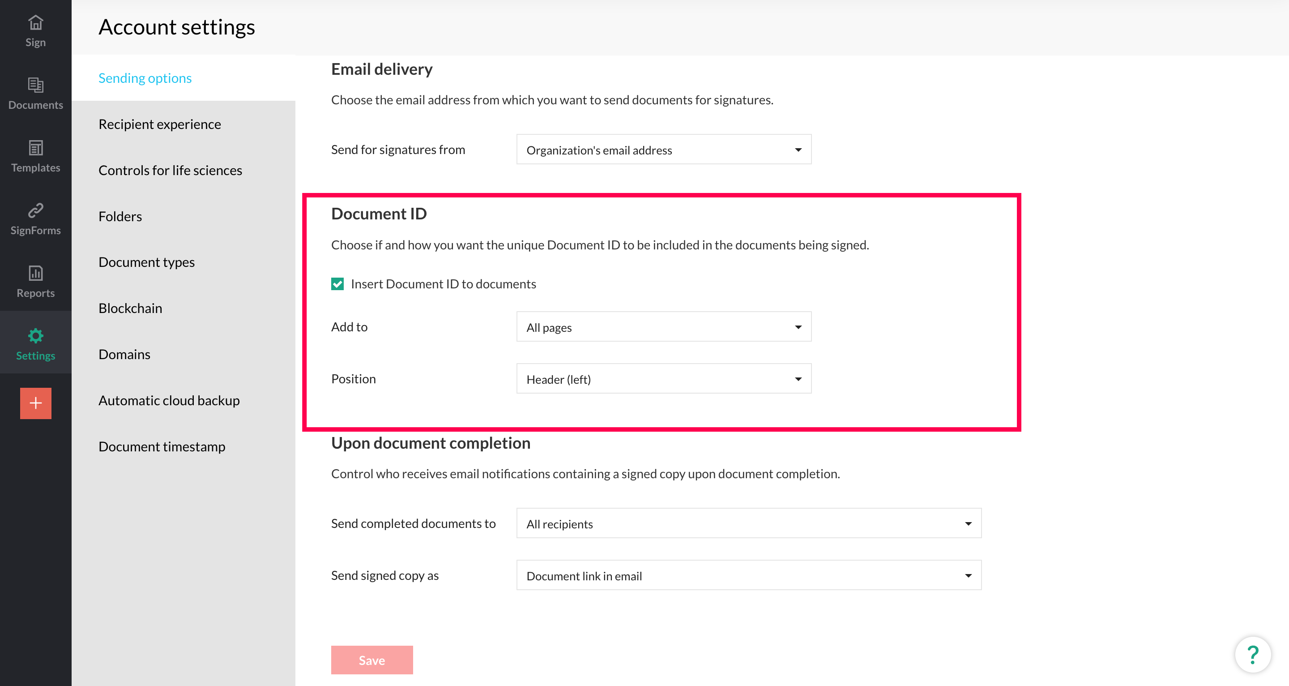This screenshot has height=686, width=1289.
Task: Expand the Send signed copy as dropdown
Action: [749, 575]
